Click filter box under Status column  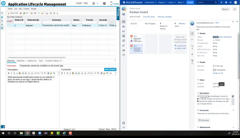pyautogui.click(x=76, y=22)
